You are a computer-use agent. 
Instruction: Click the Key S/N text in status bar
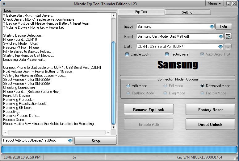(x=199, y=157)
